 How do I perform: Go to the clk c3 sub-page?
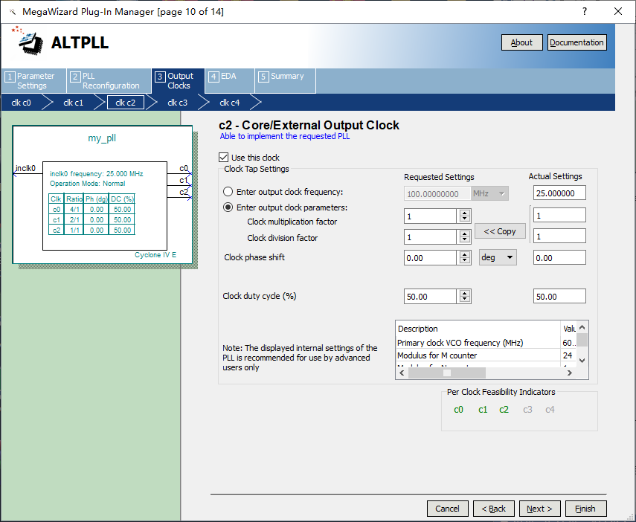177,103
